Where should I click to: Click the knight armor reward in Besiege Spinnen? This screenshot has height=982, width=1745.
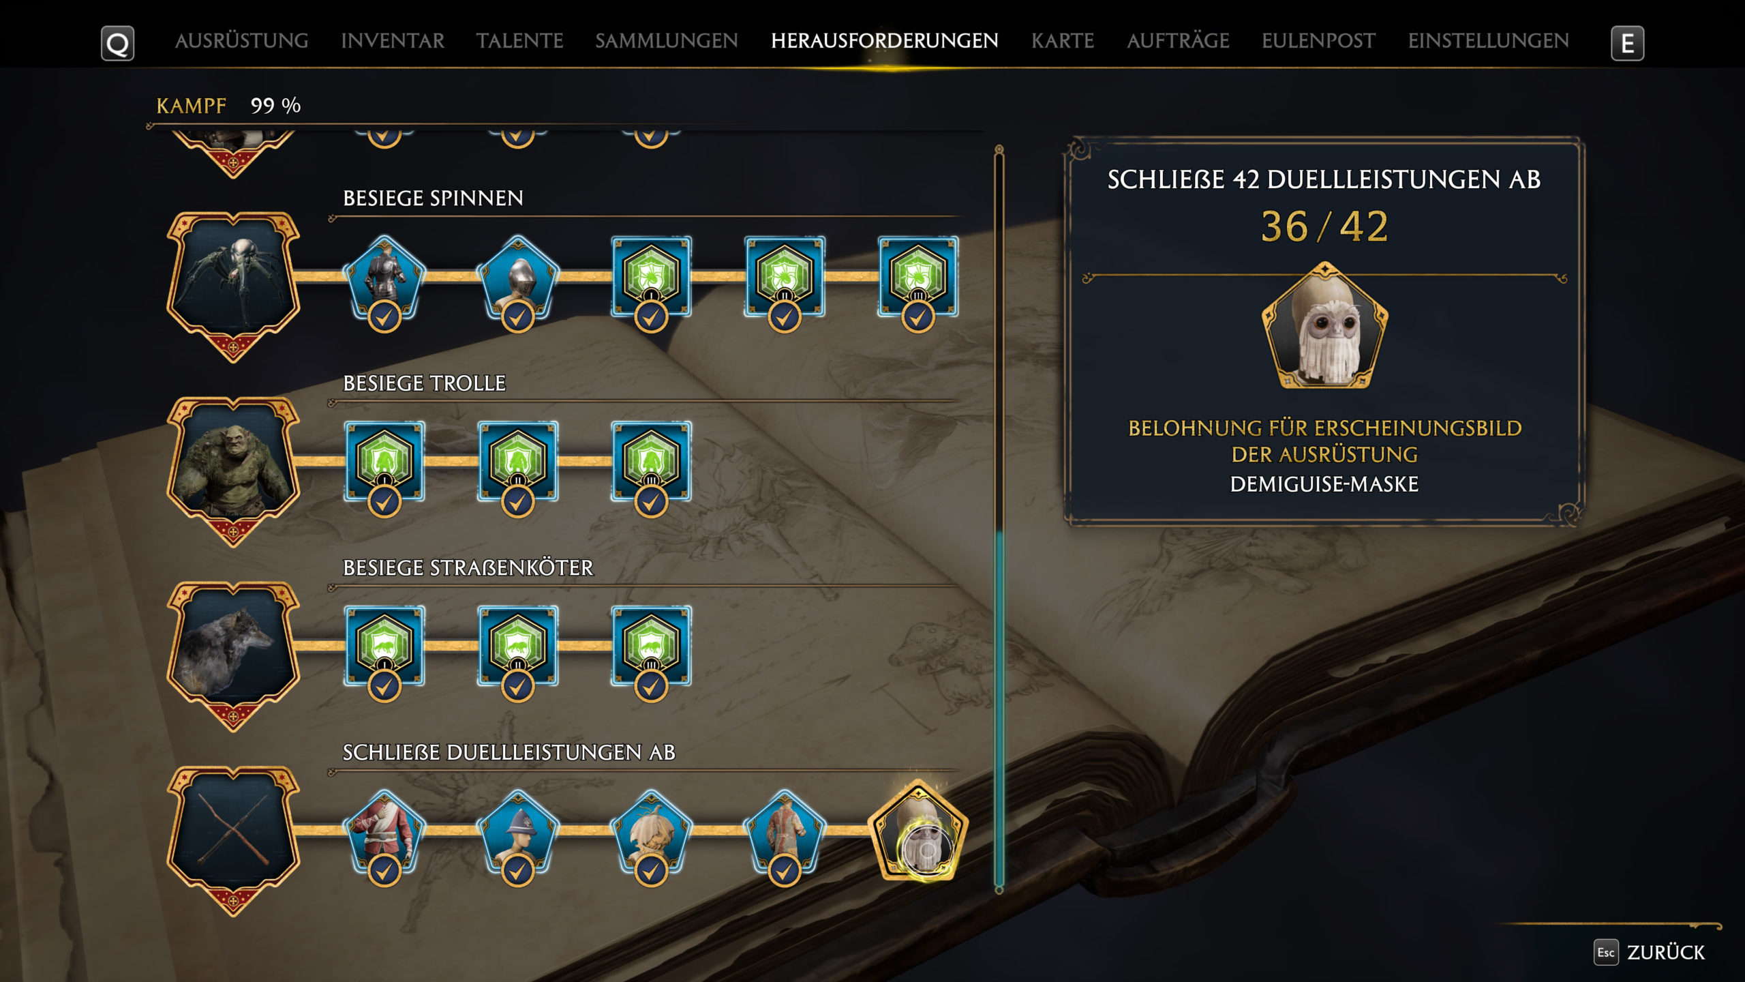tap(384, 281)
